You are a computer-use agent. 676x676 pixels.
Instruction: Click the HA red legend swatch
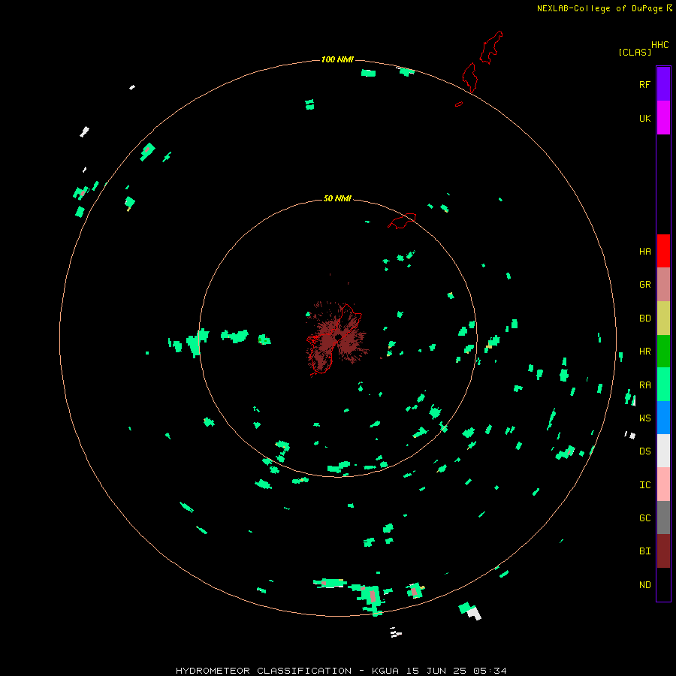[x=663, y=251]
